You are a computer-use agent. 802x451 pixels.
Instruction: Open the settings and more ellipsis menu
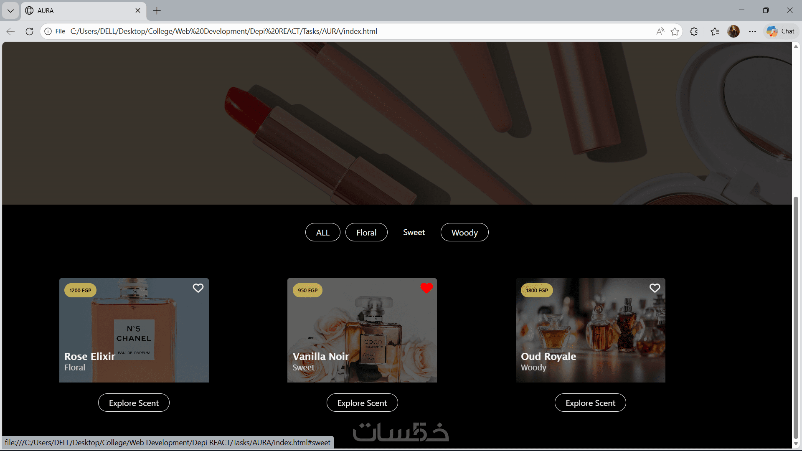click(752, 31)
